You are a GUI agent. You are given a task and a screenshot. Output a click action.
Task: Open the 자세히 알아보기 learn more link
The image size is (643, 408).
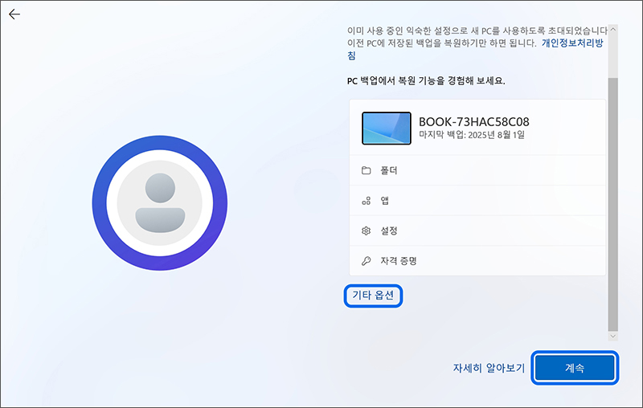pyautogui.click(x=489, y=368)
